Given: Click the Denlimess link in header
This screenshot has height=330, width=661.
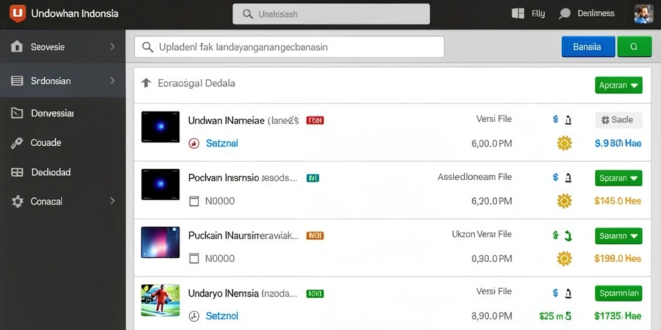Looking at the screenshot, I should click(596, 14).
